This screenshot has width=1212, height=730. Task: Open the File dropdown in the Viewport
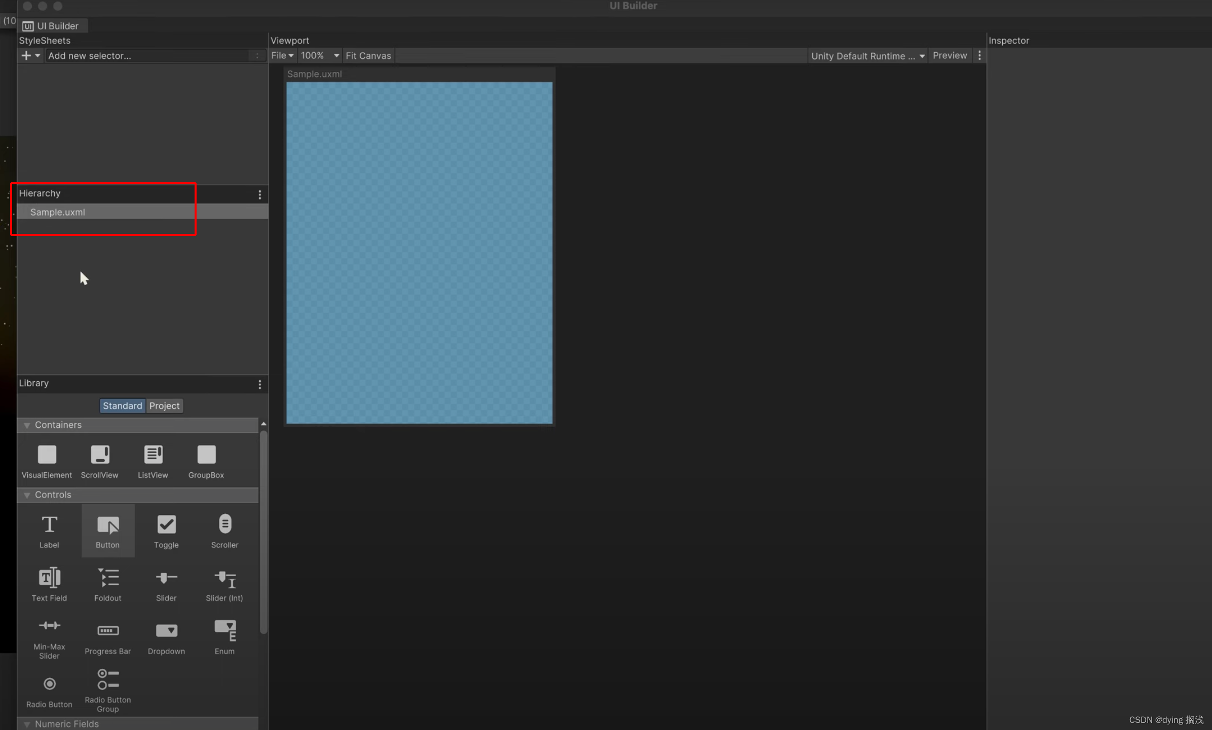point(282,55)
